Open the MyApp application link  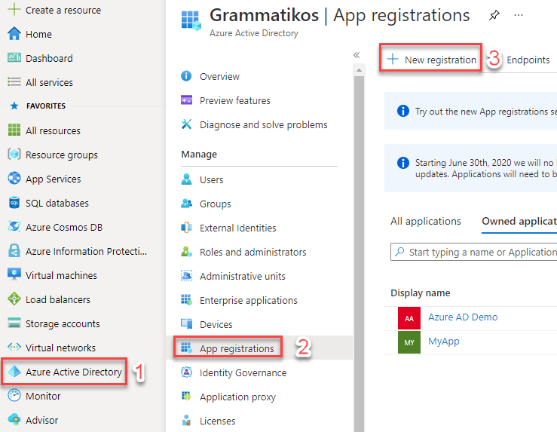coord(443,342)
